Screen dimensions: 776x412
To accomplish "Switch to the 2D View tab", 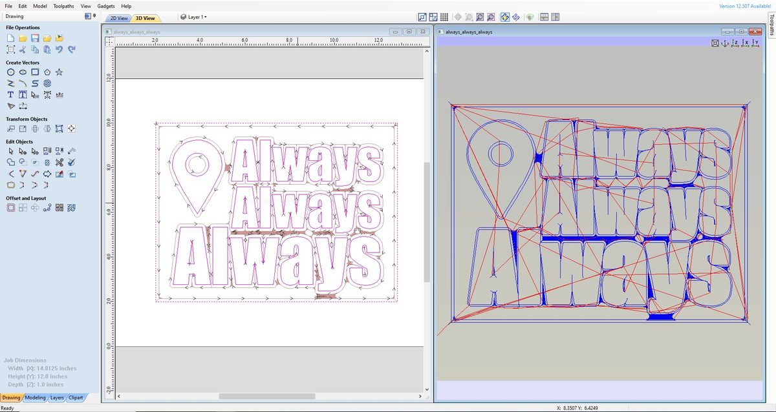I will 118,18.
